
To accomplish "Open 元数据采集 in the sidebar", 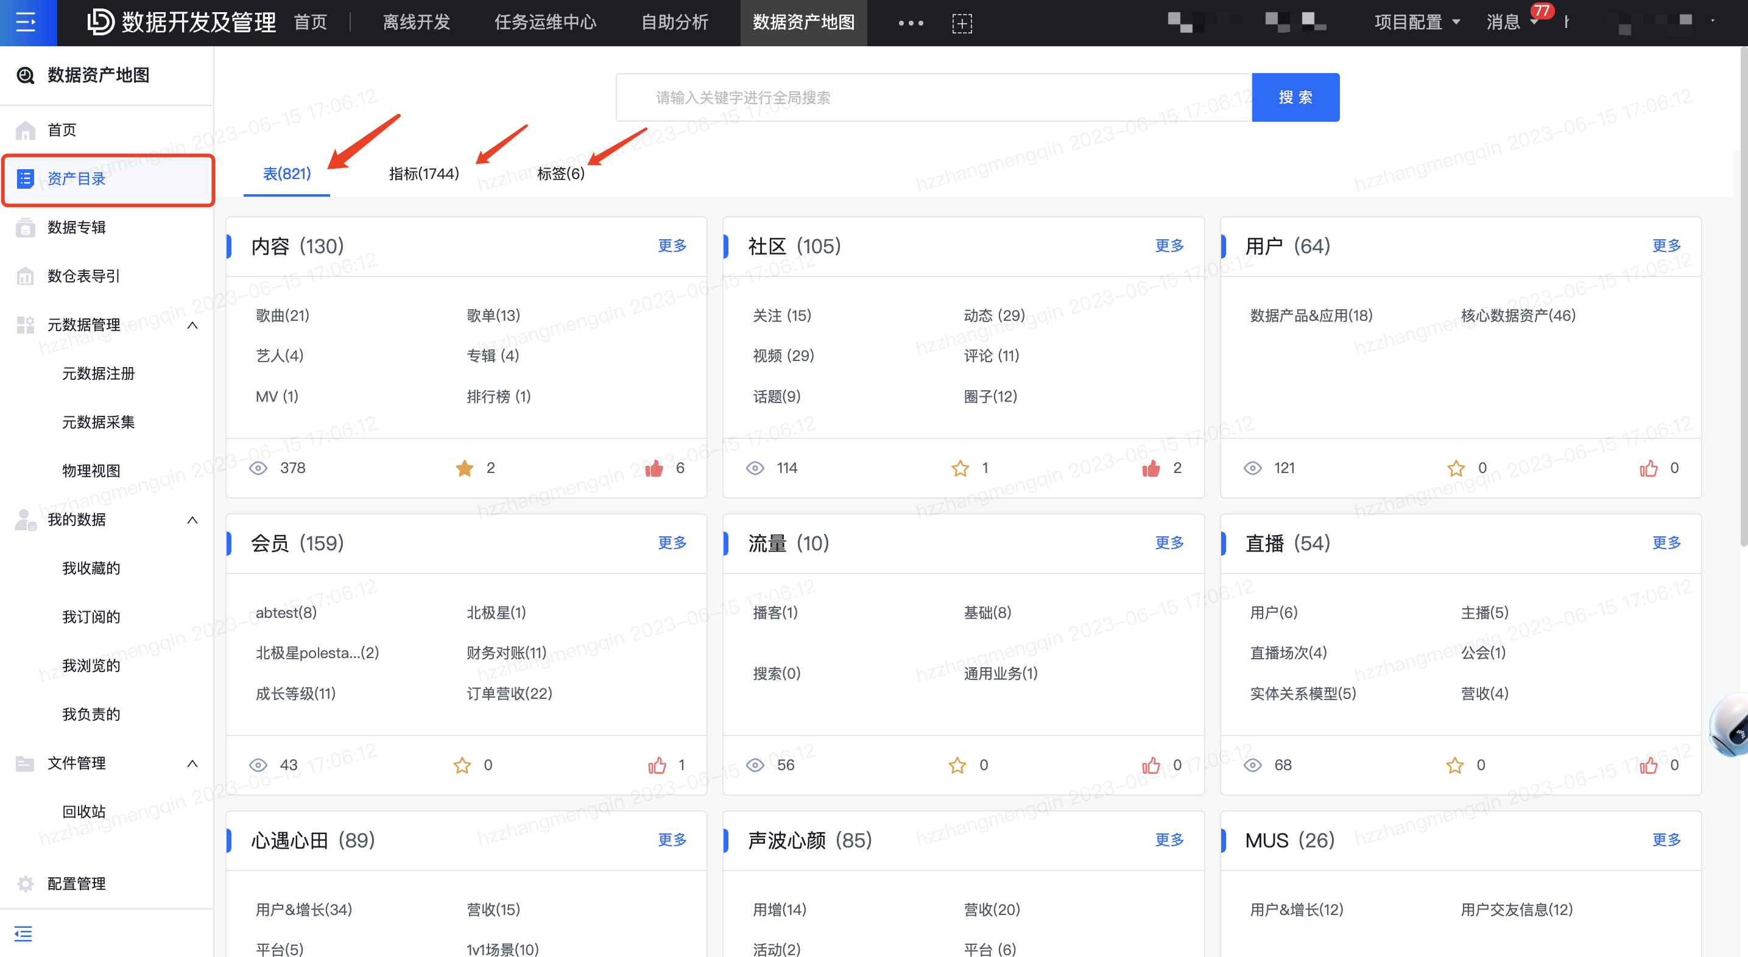I will [x=99, y=422].
